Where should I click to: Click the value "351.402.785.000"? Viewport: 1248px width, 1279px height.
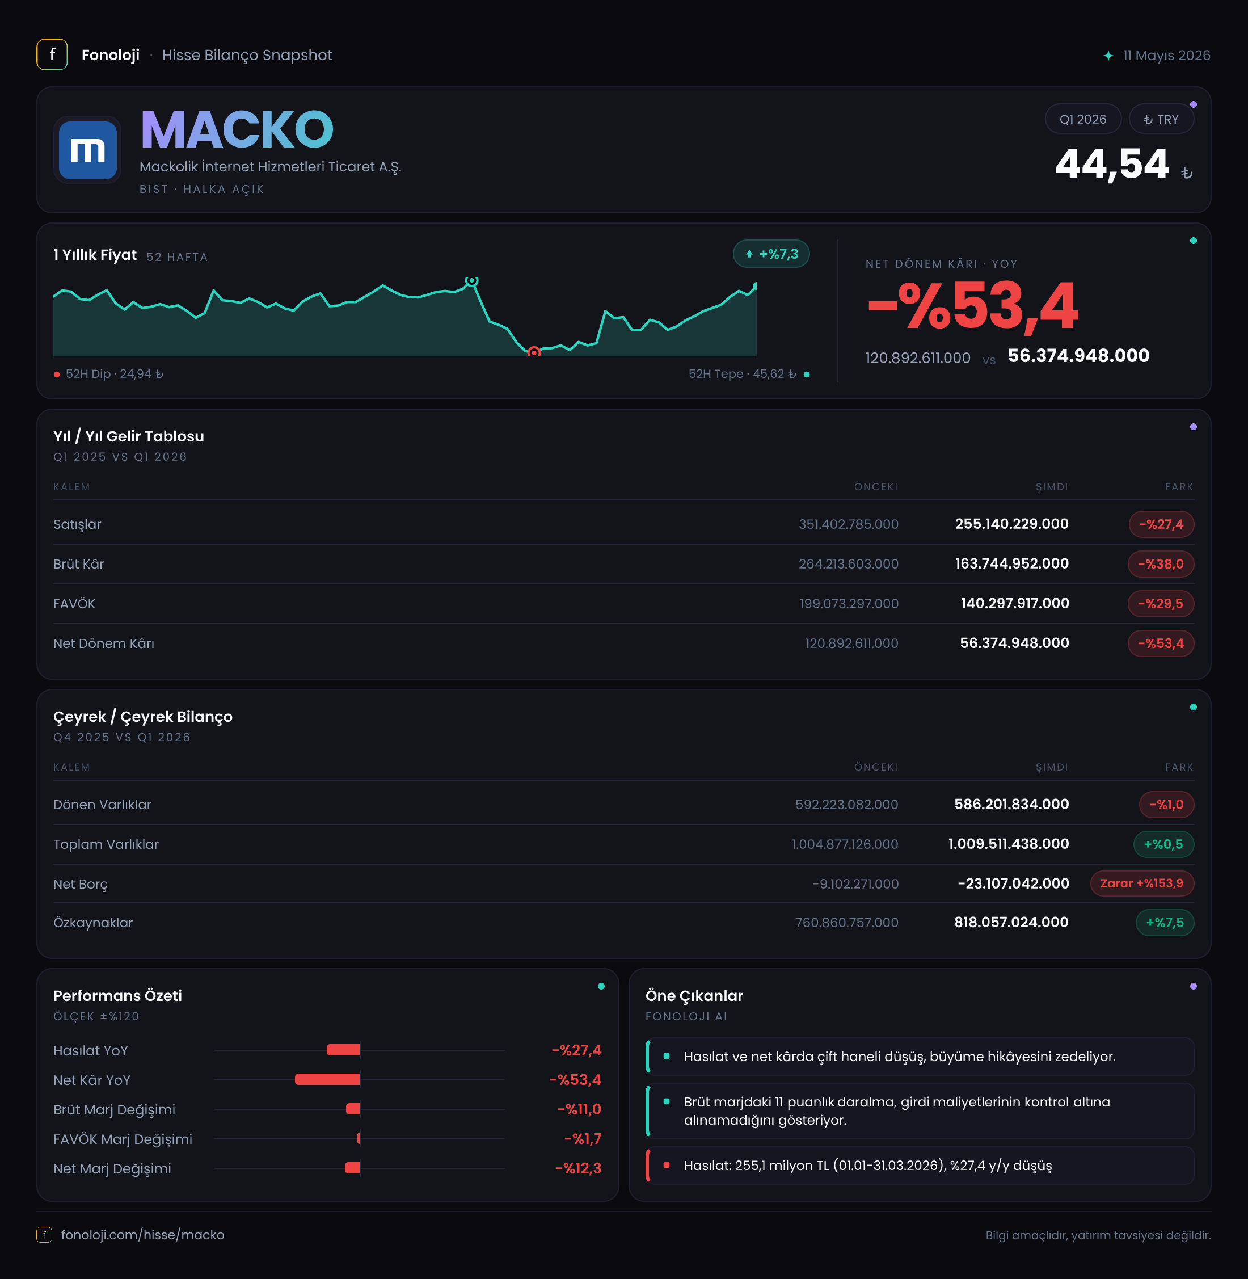pyautogui.click(x=848, y=524)
